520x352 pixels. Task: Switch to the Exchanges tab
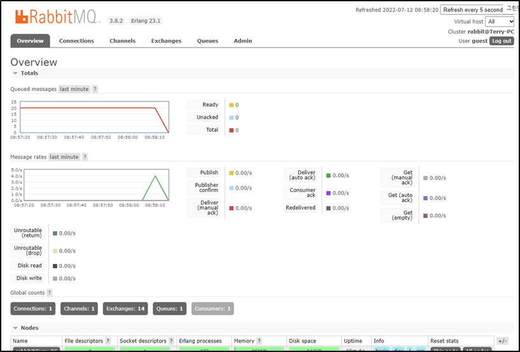coord(167,41)
